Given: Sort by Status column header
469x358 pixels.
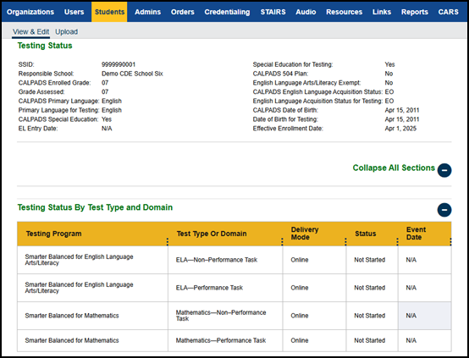Looking at the screenshot, I should click(365, 234).
